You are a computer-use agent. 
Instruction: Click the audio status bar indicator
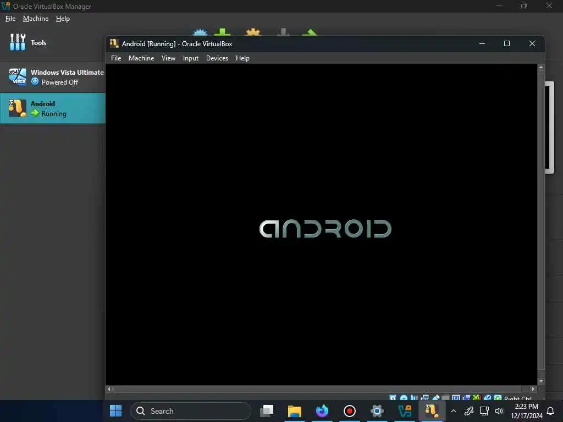pyautogui.click(x=415, y=398)
